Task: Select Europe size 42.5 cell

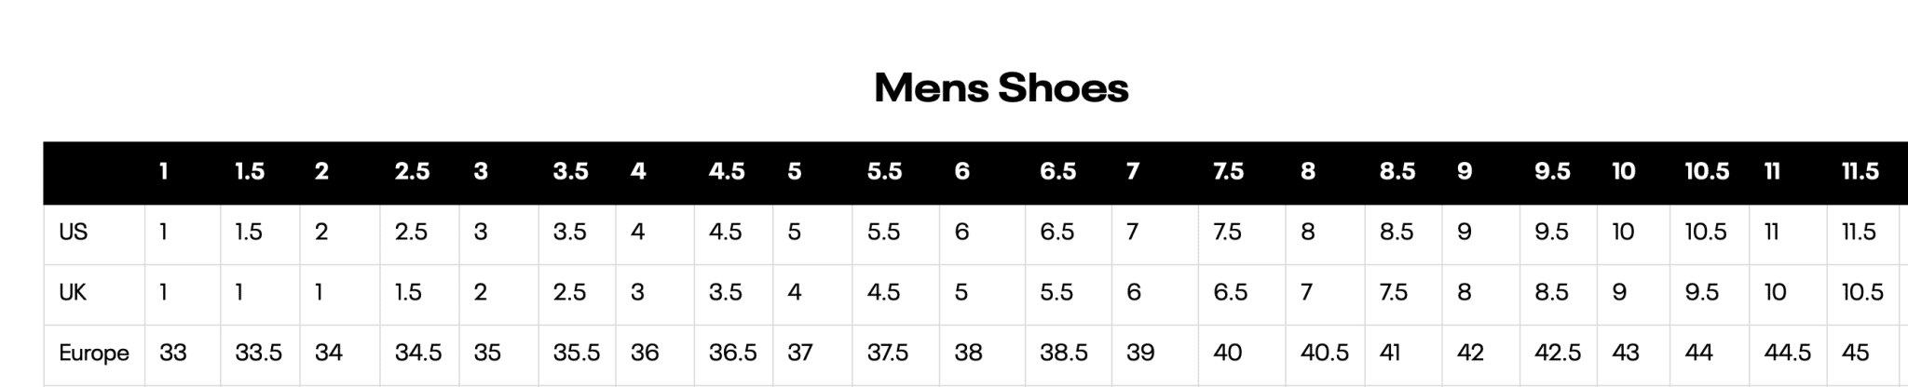Action: pos(1559,353)
